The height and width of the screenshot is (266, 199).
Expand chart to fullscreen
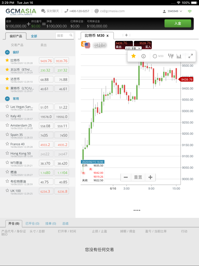[x=190, y=56]
